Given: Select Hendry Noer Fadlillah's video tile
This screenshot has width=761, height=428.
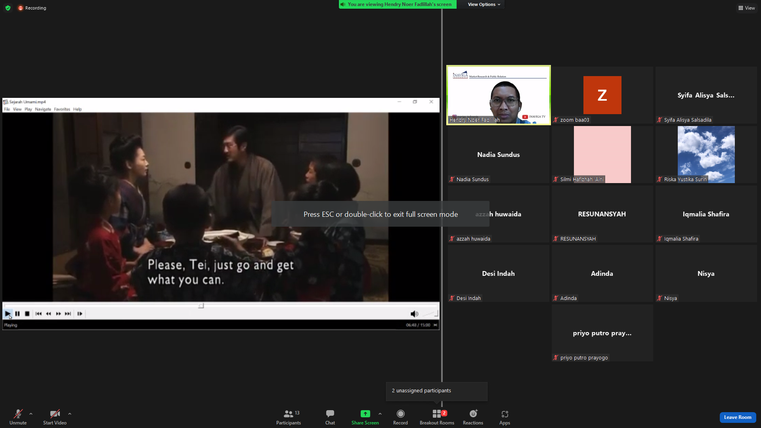Looking at the screenshot, I should point(499,95).
